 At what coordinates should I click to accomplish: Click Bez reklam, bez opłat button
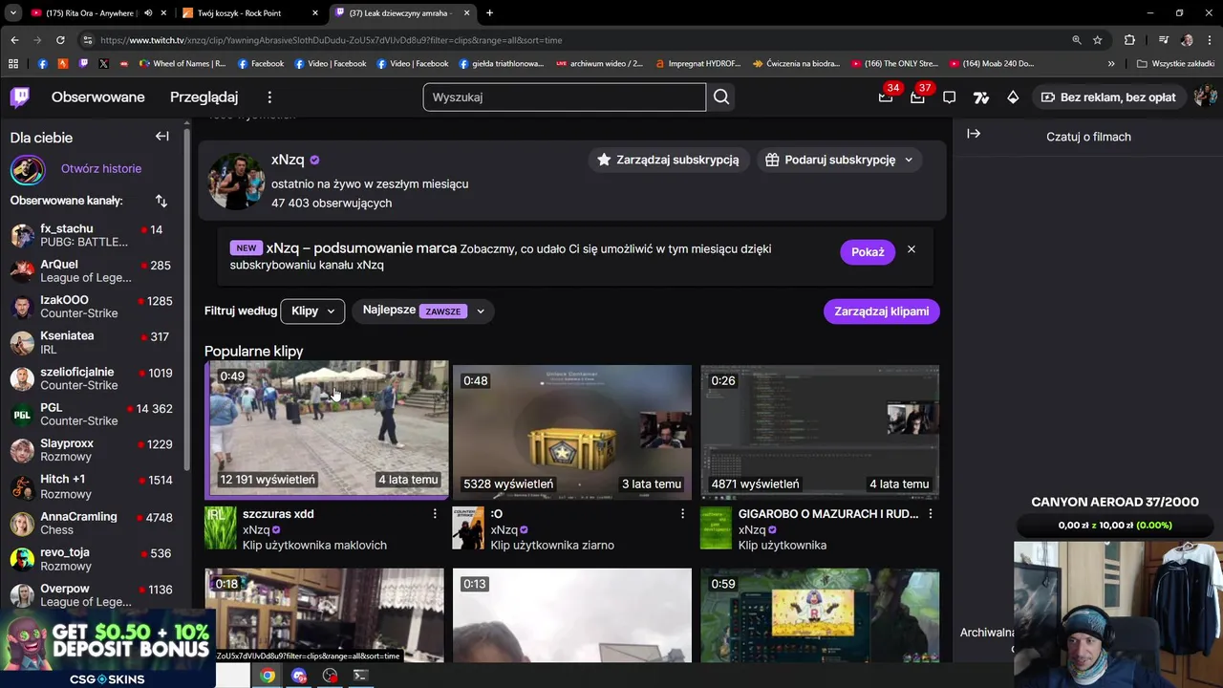pos(1108,97)
